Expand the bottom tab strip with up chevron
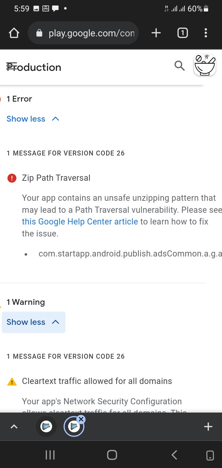 point(14,427)
